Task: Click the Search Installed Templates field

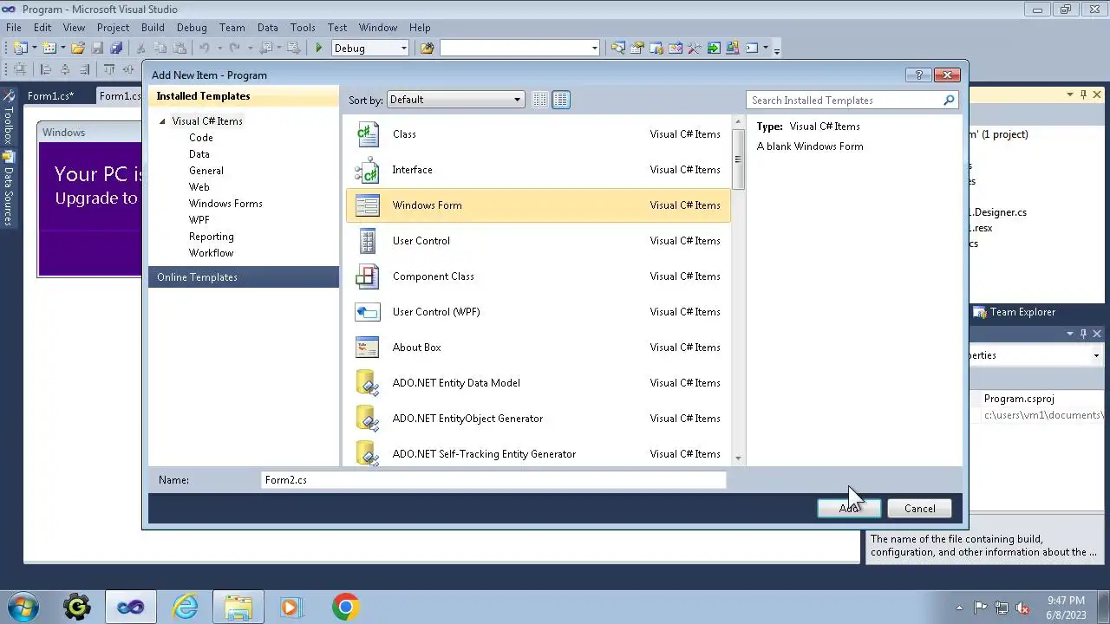Action: (843, 101)
